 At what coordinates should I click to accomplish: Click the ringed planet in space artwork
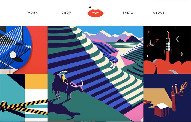click(x=152, y=43)
